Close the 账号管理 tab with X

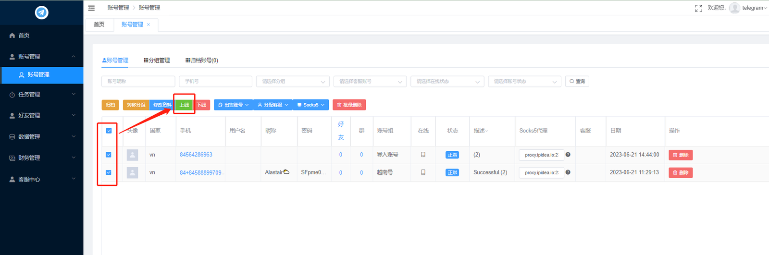(x=149, y=24)
